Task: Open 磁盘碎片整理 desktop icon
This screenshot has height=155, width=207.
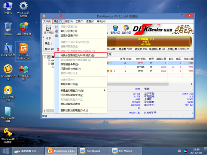Action: pos(24,29)
